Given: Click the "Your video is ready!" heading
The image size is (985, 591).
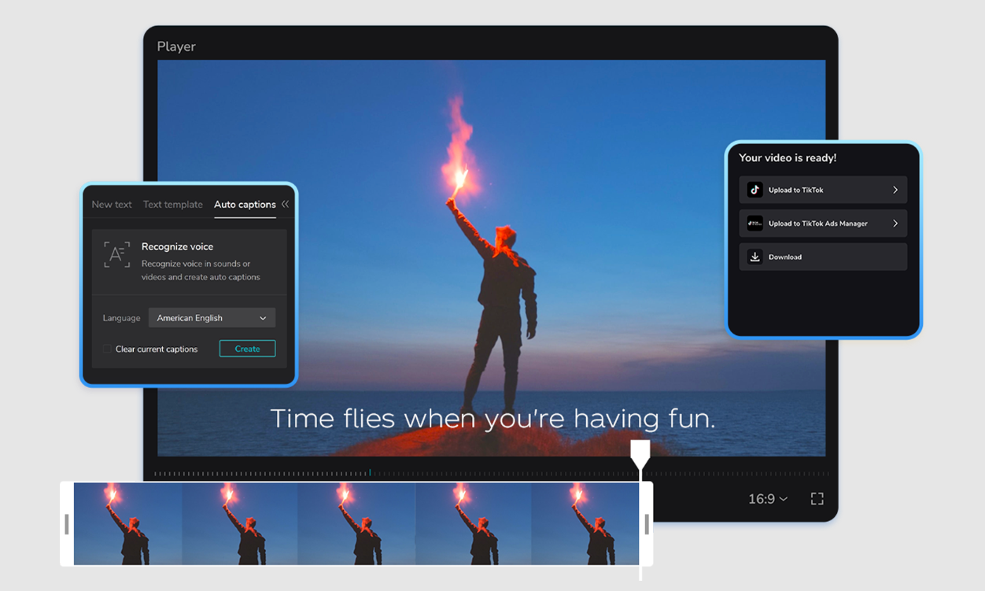Looking at the screenshot, I should pos(788,158).
